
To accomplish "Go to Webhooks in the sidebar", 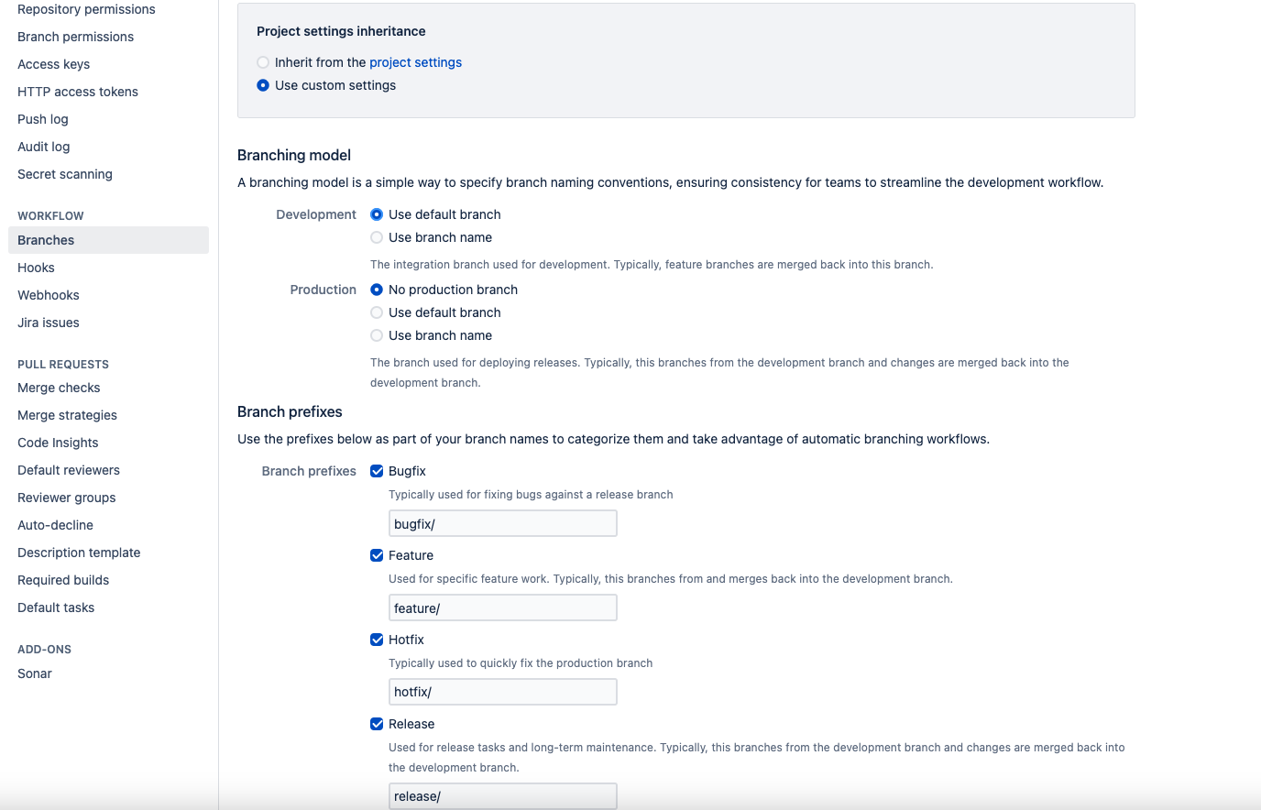I will click(x=49, y=295).
